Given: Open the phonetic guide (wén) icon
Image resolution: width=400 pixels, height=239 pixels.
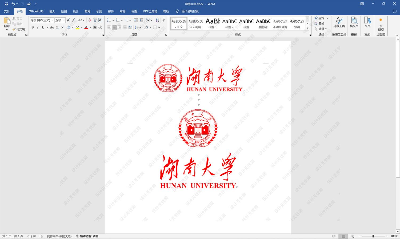Looking at the screenshot, I should 95,20.
